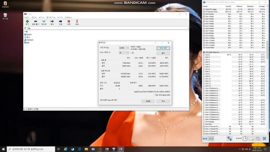Click the Windows taskbar search box
This screenshot has height=152, width=270.
point(31,149)
